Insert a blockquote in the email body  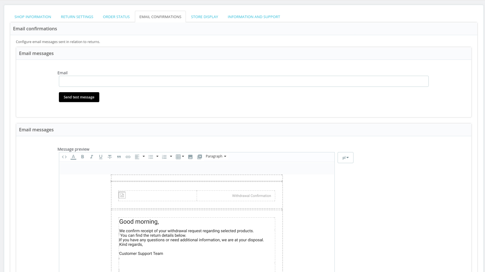coord(119,157)
